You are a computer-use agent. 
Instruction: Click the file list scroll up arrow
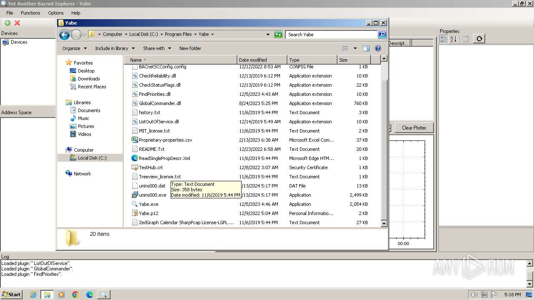384,59
